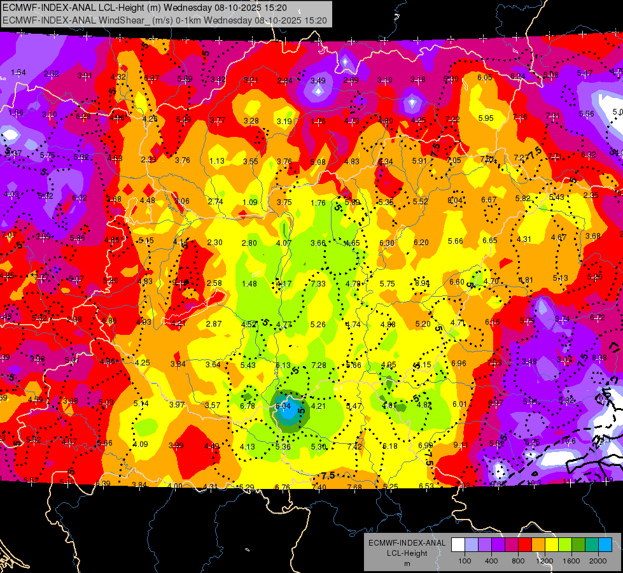The height and width of the screenshot is (573, 623).
Task: Click the wind shear value 6.96
Action: coord(459,364)
